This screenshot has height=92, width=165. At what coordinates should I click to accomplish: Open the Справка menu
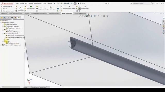pos(49,4)
